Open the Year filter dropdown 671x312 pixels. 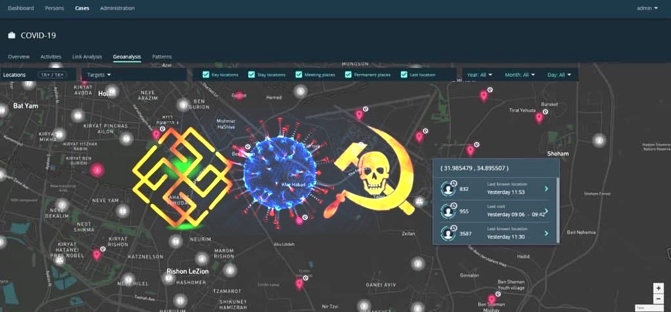click(x=479, y=75)
